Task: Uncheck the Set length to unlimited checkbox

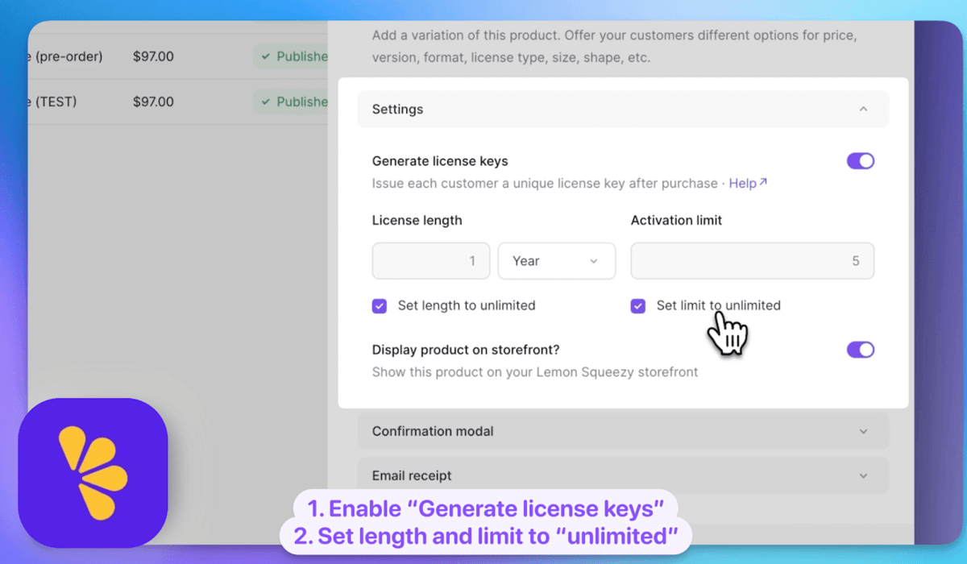Action: point(380,306)
